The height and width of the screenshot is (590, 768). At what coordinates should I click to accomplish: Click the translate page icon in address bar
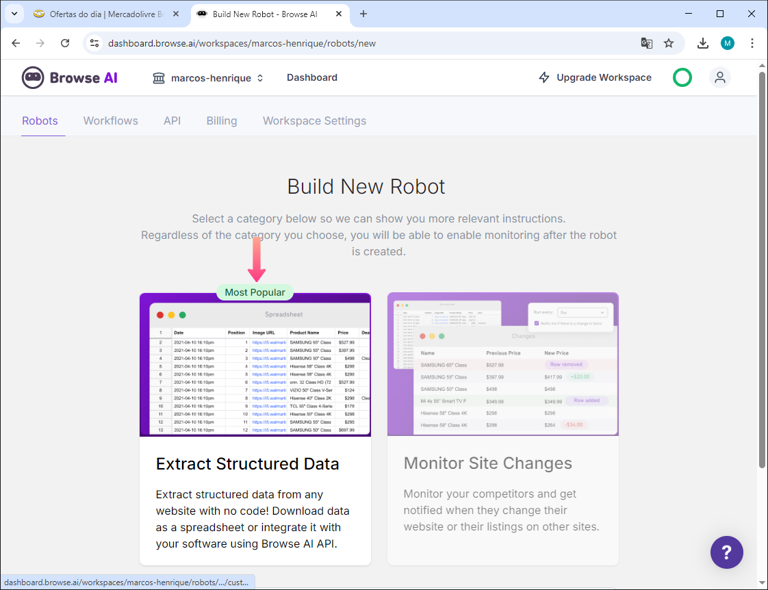(646, 43)
